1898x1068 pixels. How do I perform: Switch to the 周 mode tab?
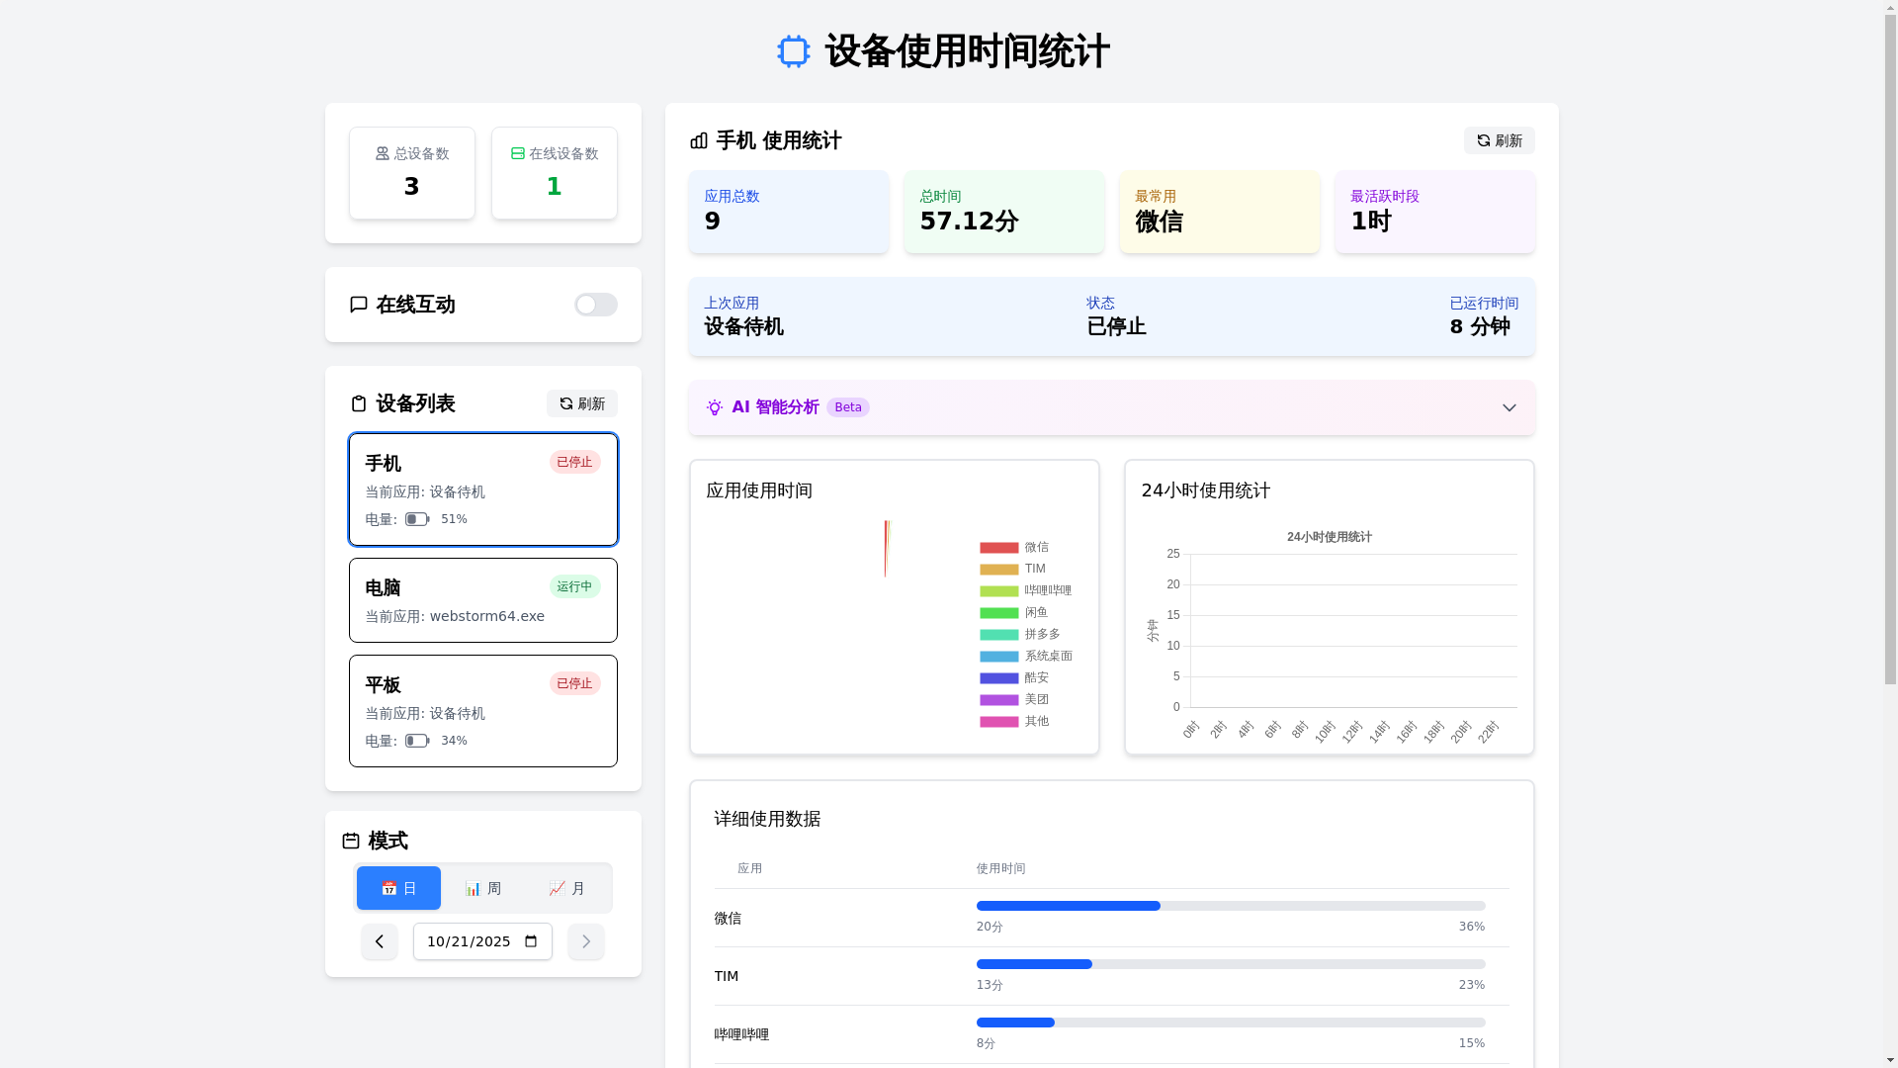coord(482,888)
